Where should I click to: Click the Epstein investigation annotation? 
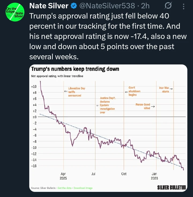(107, 105)
